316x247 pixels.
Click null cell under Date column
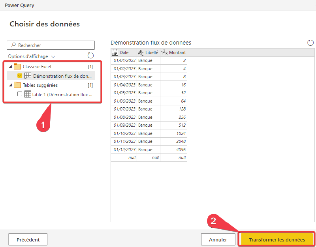(124, 157)
